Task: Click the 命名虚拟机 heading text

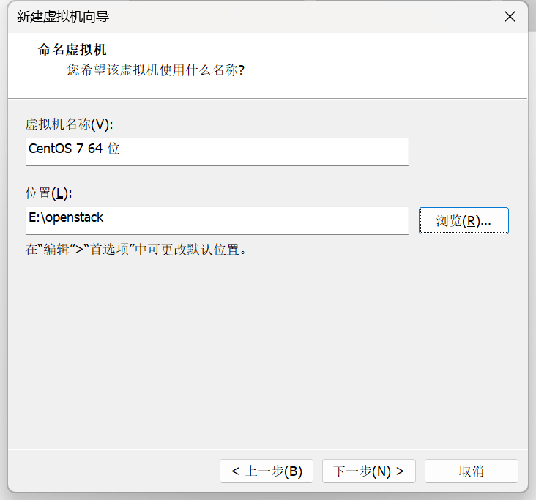Action: click(x=72, y=50)
